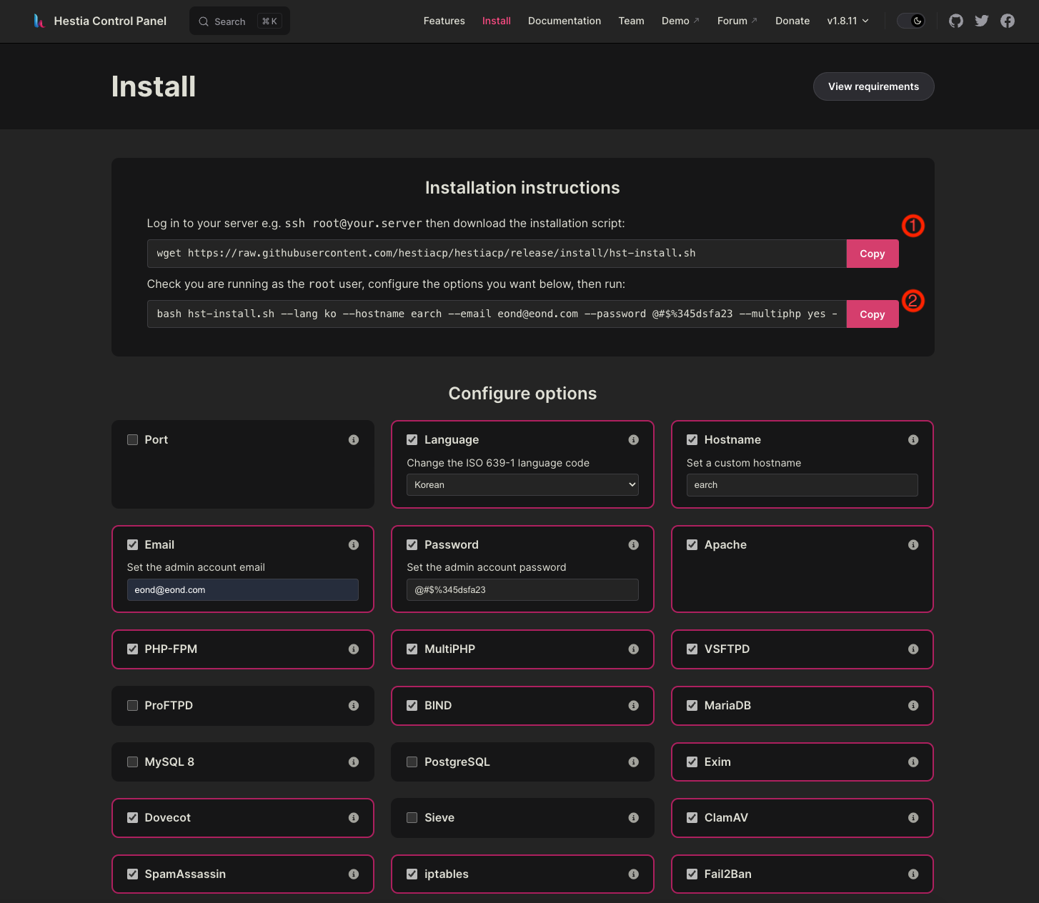Copy the wget download command
This screenshot has width=1039, height=903.
pyautogui.click(x=873, y=254)
